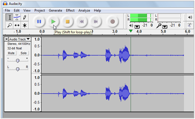Click the output speaker icon below playback meter
The height and width of the screenshot is (119, 195).
pos(131,26)
